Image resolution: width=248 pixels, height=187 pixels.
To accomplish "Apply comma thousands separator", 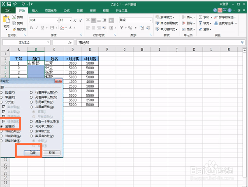I will 136,28.
